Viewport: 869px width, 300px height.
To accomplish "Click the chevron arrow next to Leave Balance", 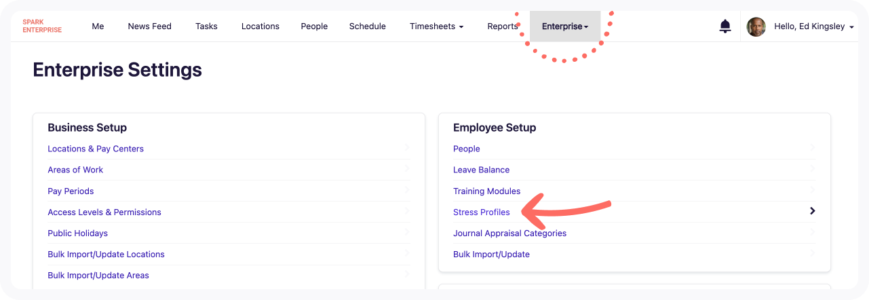I will coord(813,169).
